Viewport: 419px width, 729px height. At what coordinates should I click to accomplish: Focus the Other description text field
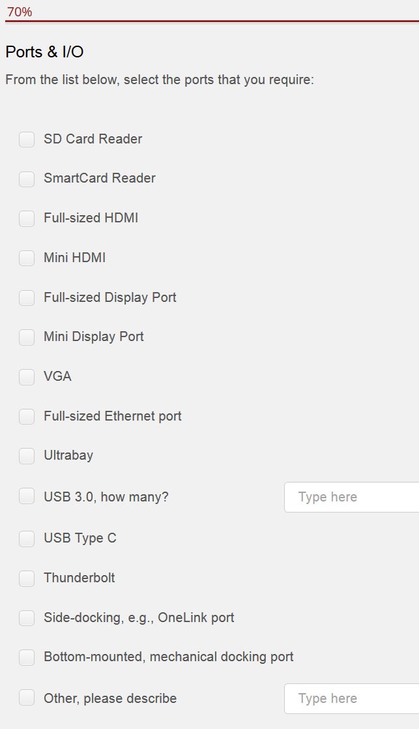tap(352, 699)
